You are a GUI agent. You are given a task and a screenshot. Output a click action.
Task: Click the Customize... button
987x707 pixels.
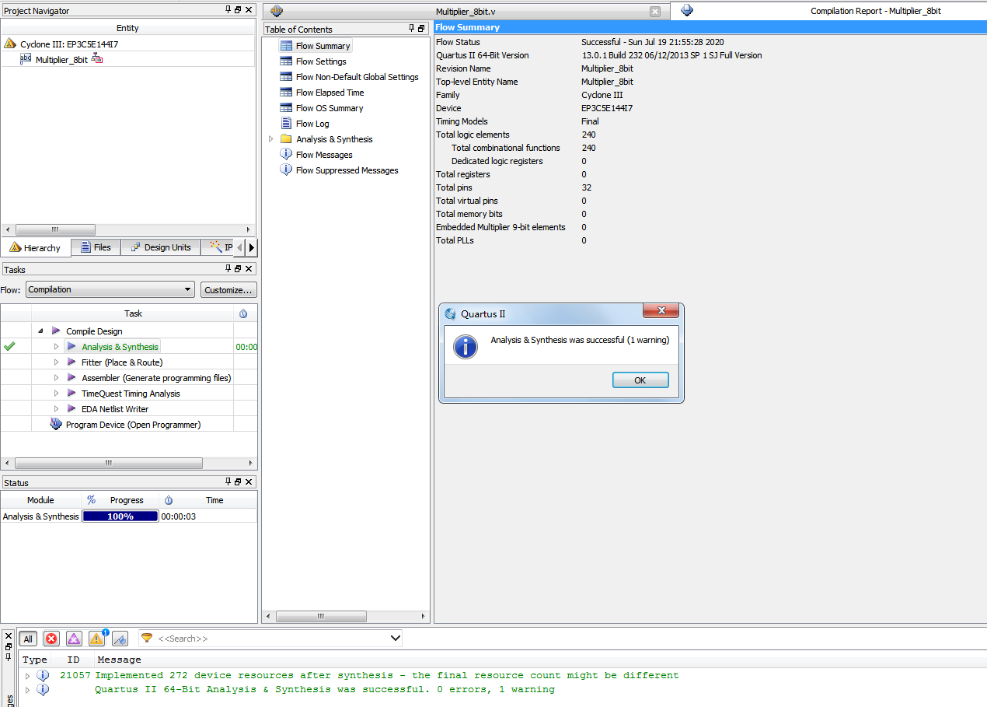pyautogui.click(x=228, y=290)
